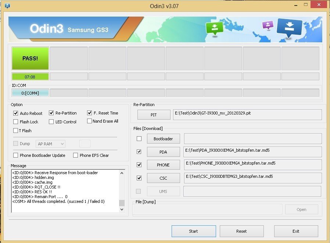
Task: Click the 'cache.img' log line
Action: point(32,182)
